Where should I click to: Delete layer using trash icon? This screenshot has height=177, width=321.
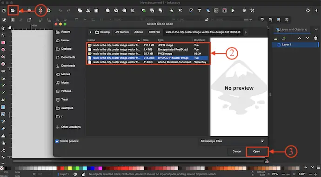click(x=315, y=38)
